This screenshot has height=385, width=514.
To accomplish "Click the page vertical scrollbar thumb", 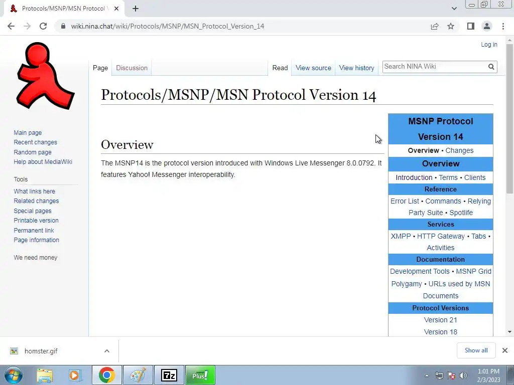I will coord(509,118).
